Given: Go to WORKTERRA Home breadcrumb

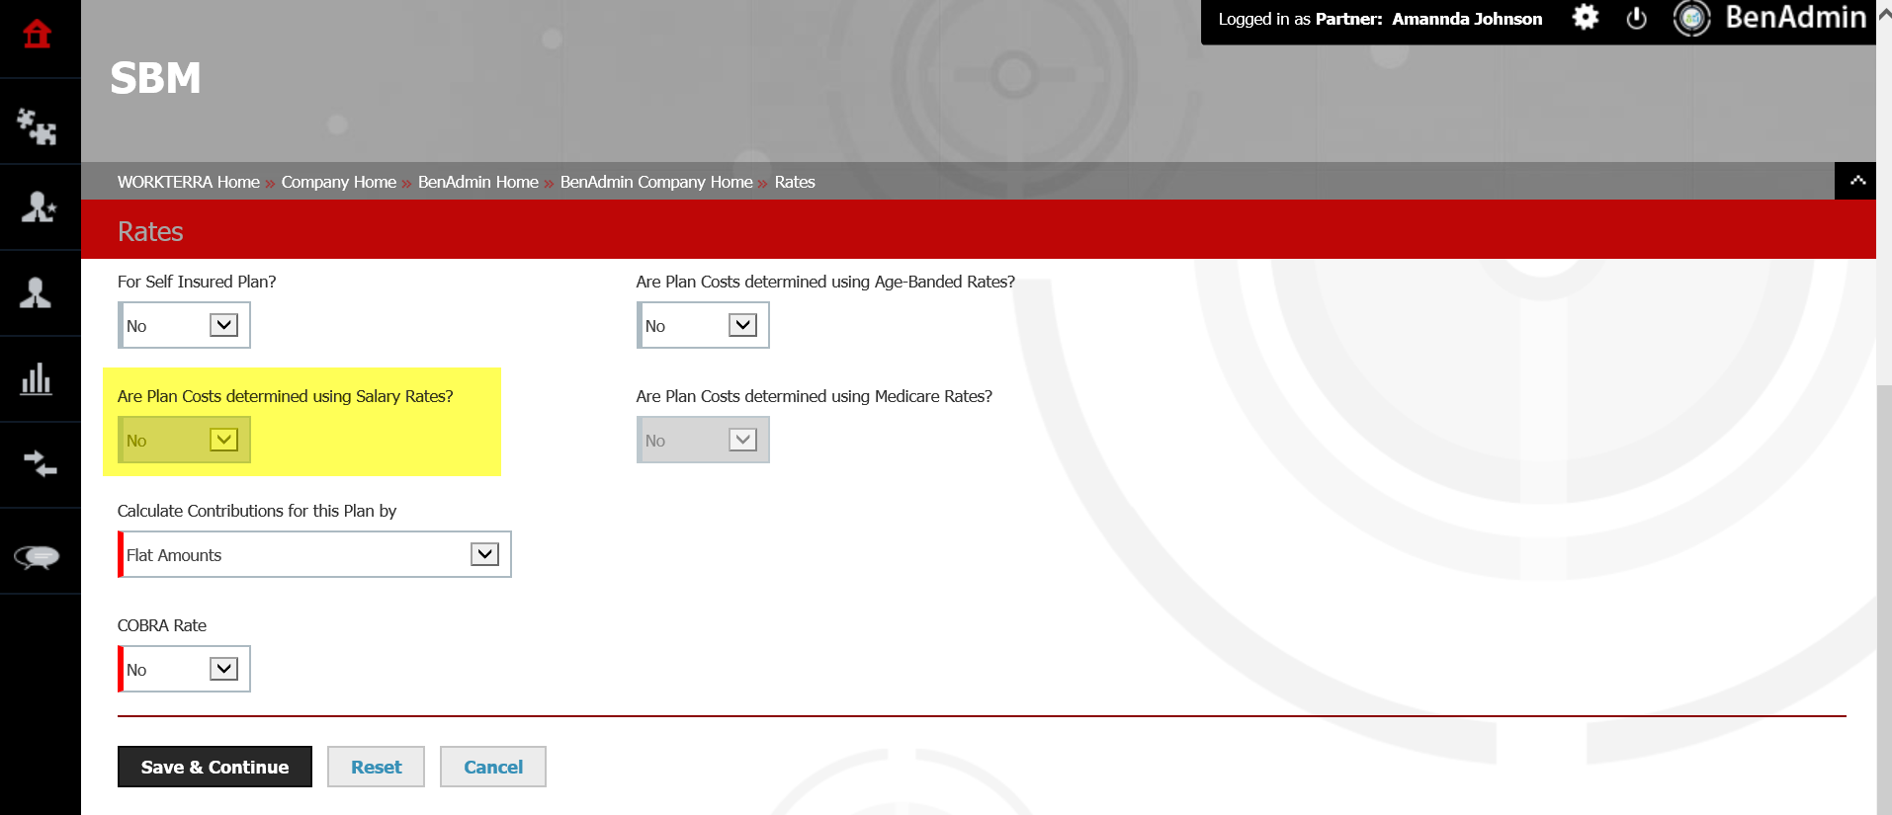Looking at the screenshot, I should 188,182.
